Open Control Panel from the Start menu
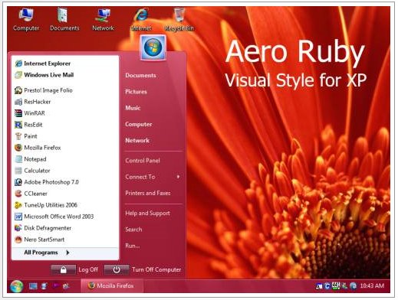The image size is (398, 300). point(143,161)
